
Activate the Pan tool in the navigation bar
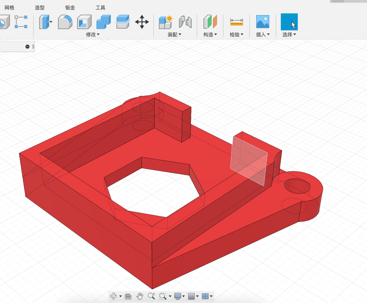pos(139,296)
